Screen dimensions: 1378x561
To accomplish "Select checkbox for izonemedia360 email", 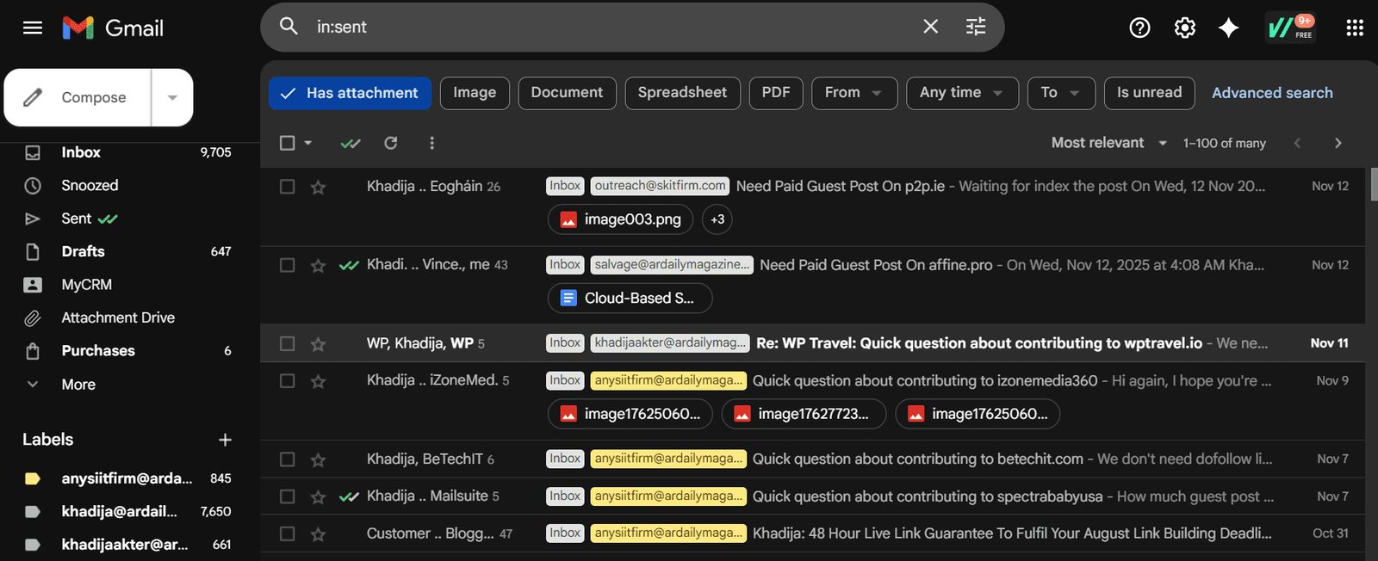I will (288, 380).
